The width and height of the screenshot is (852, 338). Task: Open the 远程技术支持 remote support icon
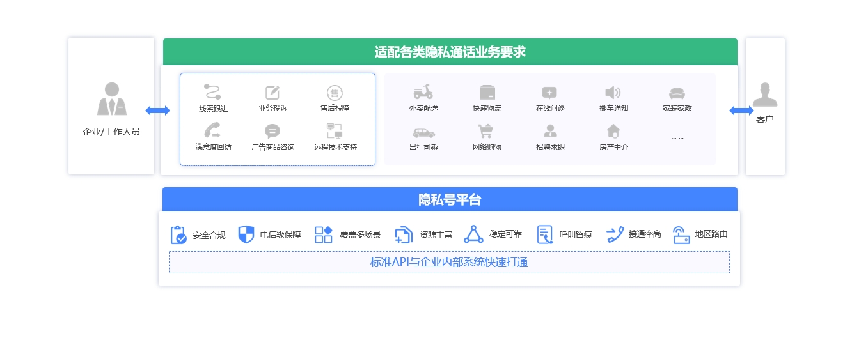[x=335, y=132]
